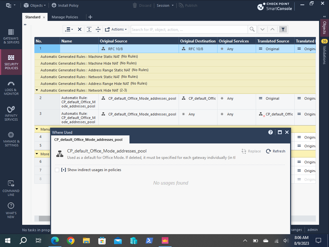
Task: Collapse Network Hide NAT rules section
Action: coord(37,90)
